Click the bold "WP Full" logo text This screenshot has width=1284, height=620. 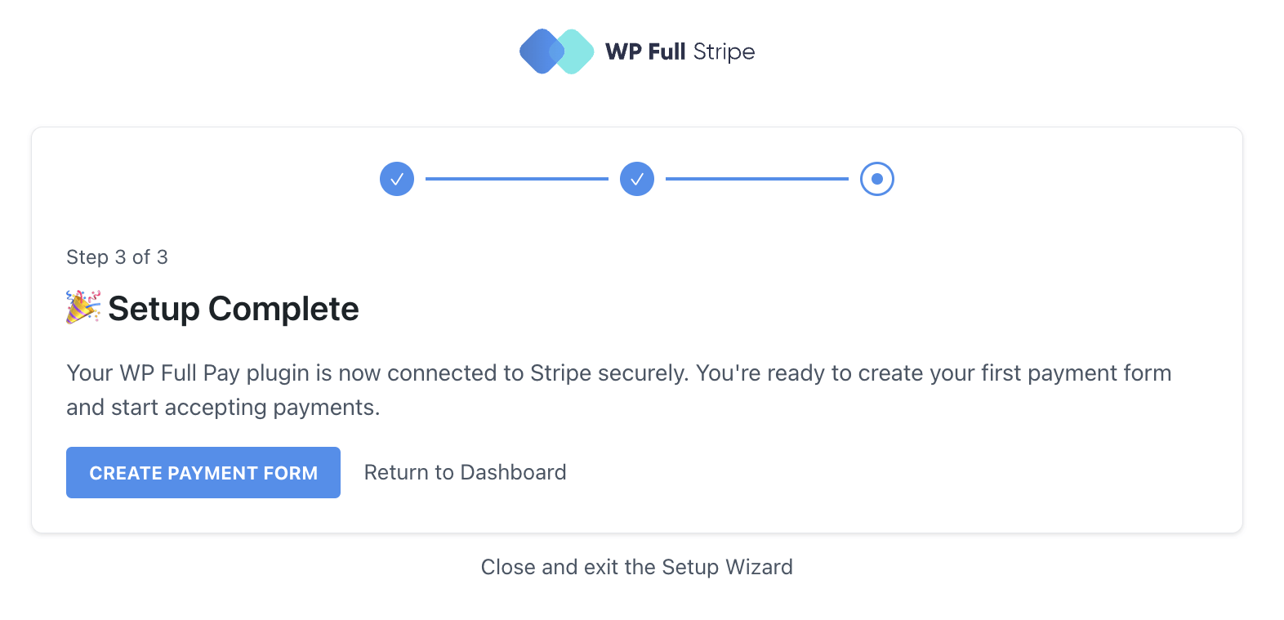(645, 51)
